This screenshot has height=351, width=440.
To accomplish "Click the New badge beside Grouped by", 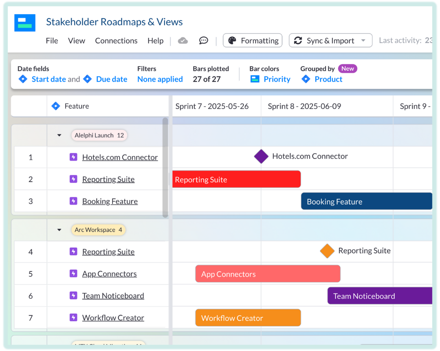I will (348, 69).
